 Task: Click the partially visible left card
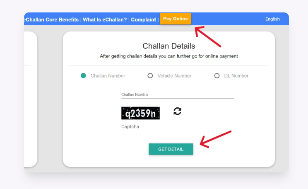31,99
